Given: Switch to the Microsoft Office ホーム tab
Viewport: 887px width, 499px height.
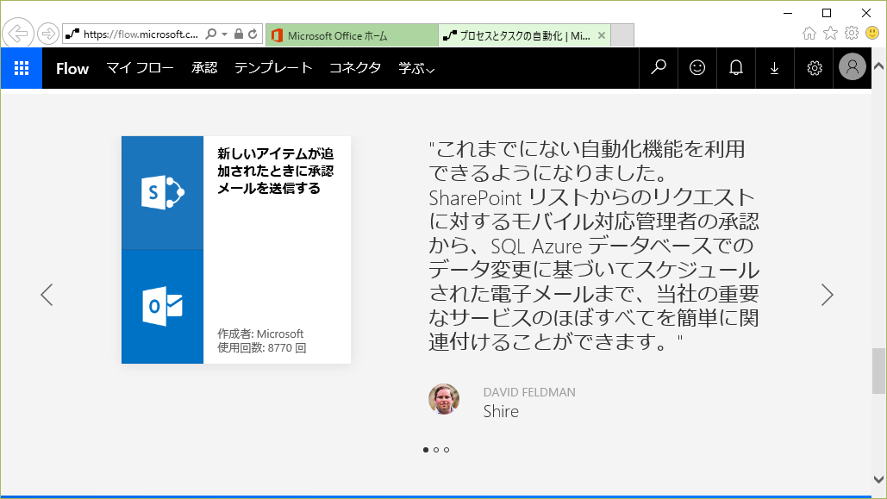Looking at the screenshot, I should 352,35.
